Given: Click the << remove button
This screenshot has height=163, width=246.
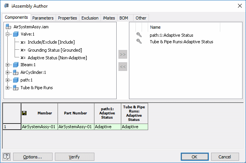Looking at the screenshot, I should 123,67.
